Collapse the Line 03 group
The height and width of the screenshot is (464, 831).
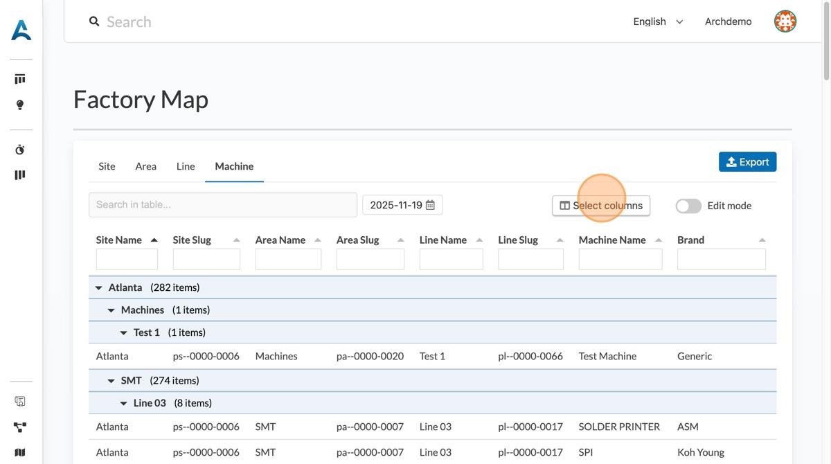(x=123, y=403)
